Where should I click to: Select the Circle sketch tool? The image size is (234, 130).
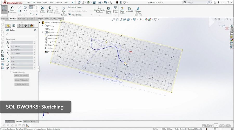tap(25, 7)
